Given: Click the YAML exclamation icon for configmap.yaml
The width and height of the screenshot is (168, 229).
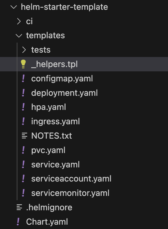Looking at the screenshot, I should (x=23, y=78).
